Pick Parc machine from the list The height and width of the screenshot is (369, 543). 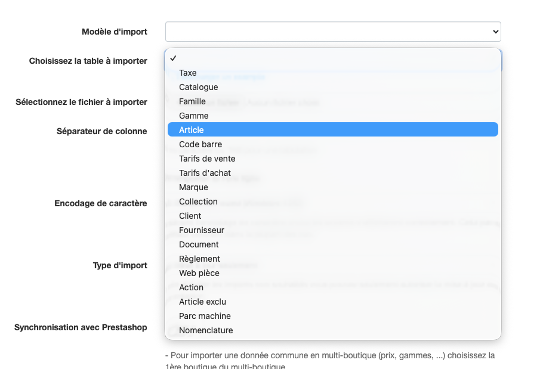click(205, 316)
